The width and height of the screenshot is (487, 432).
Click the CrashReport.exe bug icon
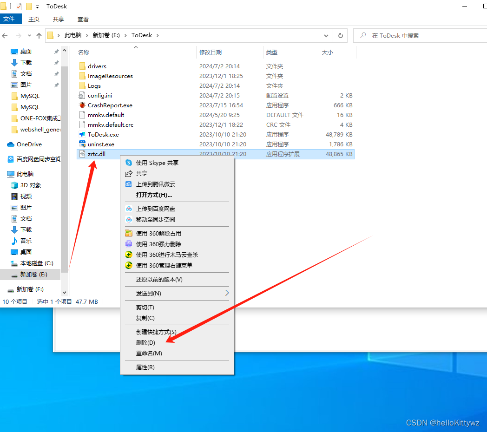[x=82, y=105]
